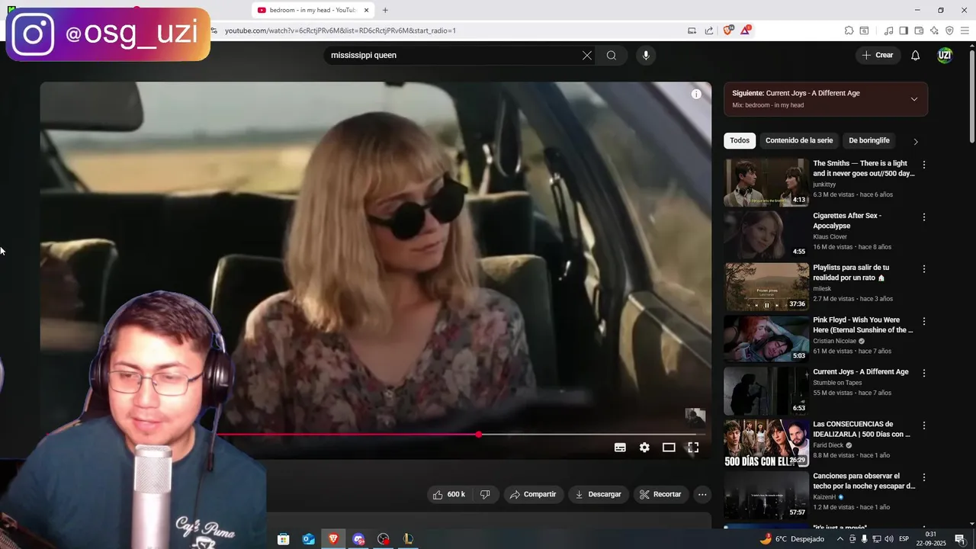Open Current Joys A Different Age title

(861, 372)
